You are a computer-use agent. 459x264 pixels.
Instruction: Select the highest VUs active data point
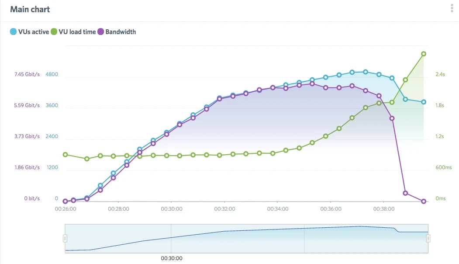click(365, 71)
